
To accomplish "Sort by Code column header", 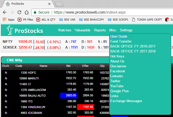I will click(x=19, y=66).
